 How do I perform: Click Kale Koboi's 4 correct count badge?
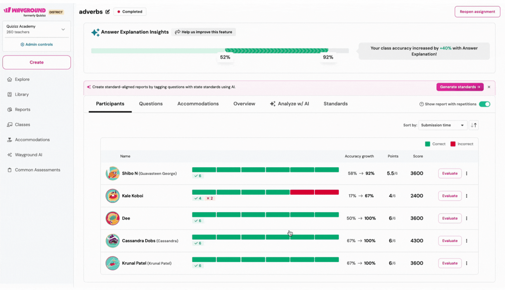point(198,198)
